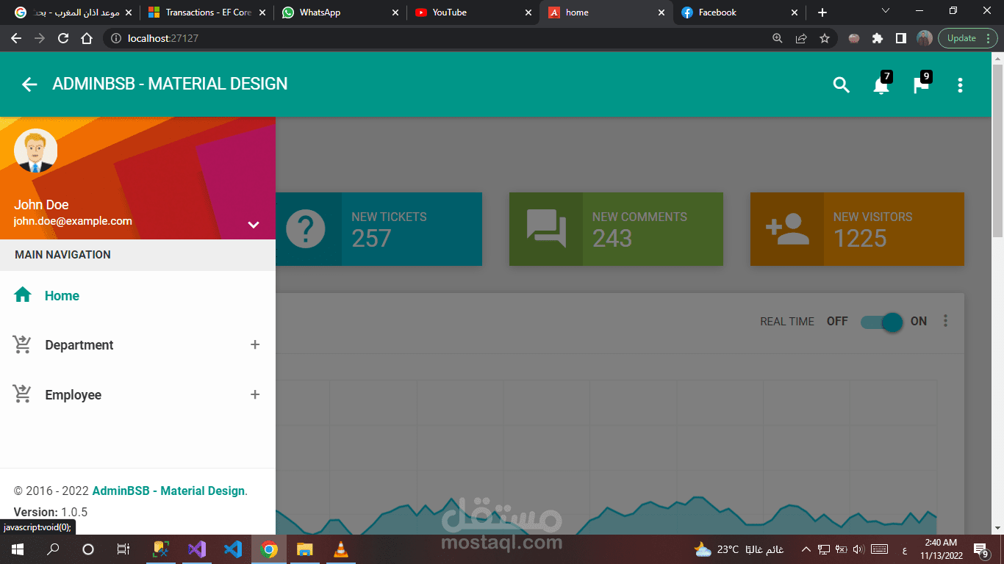Open the Windows Start menu
1004x564 pixels.
coord(17,549)
